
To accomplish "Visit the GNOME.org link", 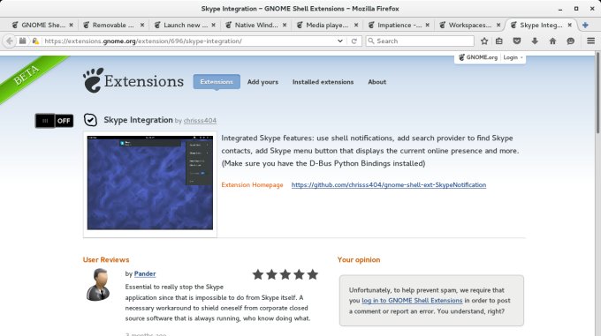I will [478, 57].
